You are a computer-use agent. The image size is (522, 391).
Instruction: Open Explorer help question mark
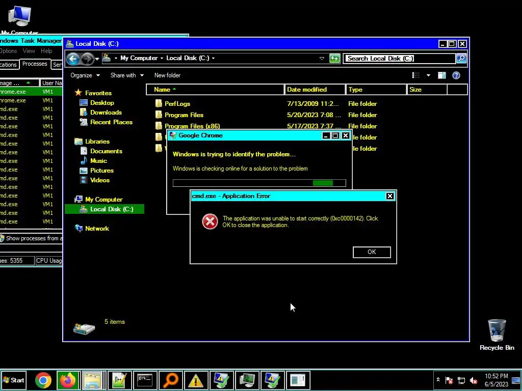(456, 75)
